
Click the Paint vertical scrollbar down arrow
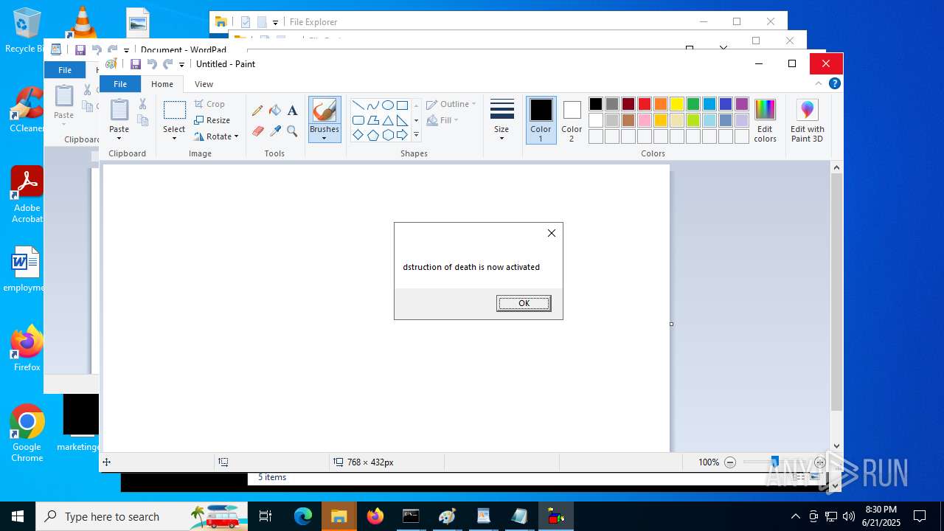(836, 445)
